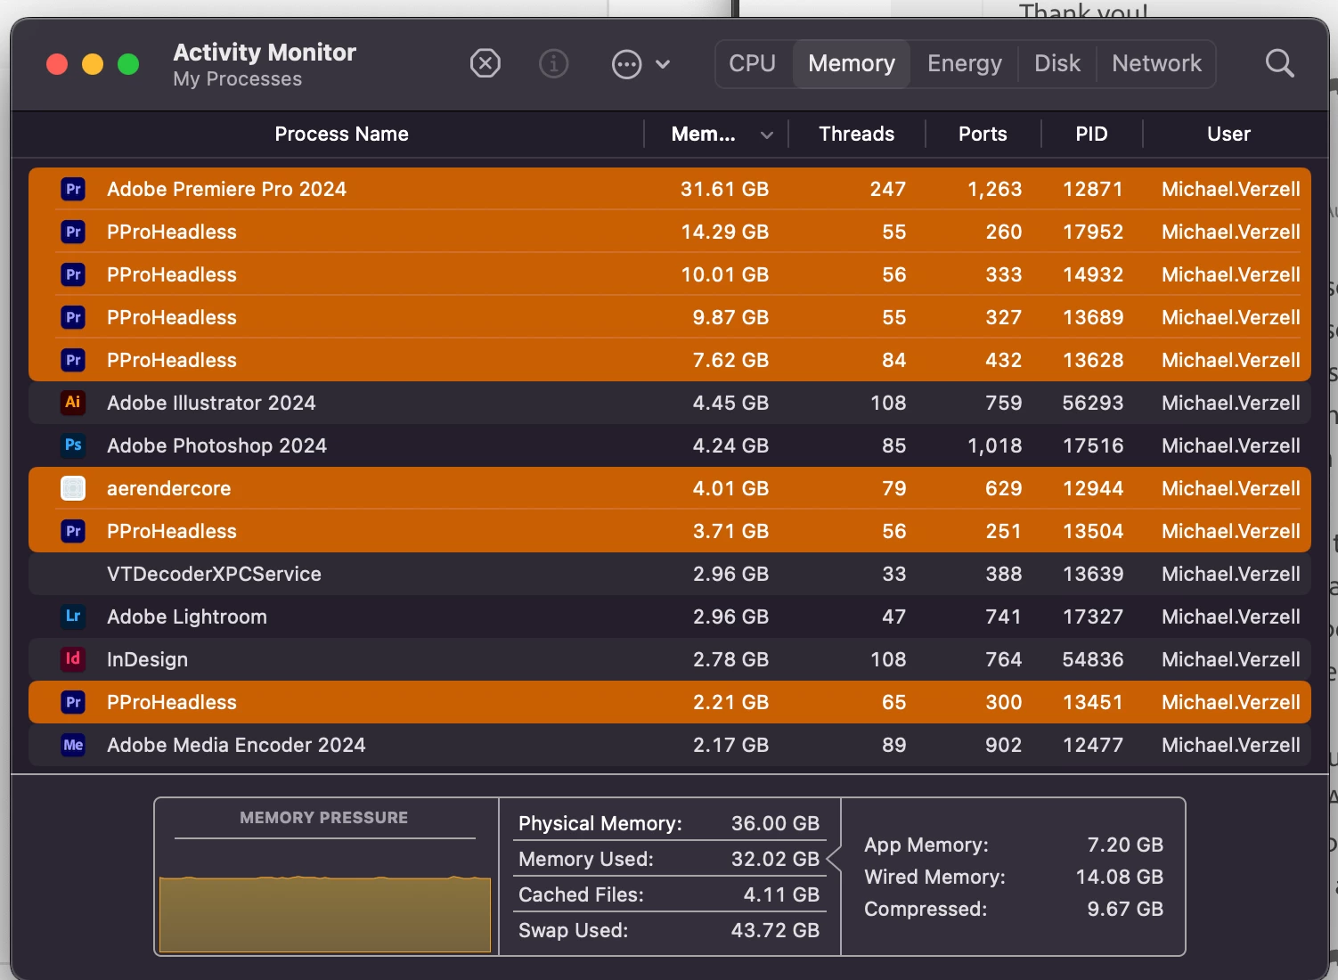The width and height of the screenshot is (1338, 980).
Task: Click the Swap Used 43.72 GB value
Action: coord(775,930)
